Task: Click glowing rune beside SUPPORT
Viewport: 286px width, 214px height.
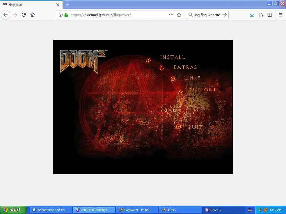Action: click(181, 93)
